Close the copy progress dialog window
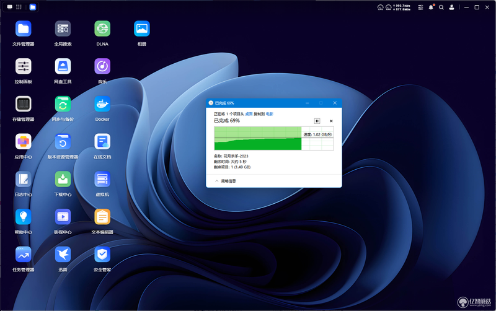 pyautogui.click(x=335, y=103)
